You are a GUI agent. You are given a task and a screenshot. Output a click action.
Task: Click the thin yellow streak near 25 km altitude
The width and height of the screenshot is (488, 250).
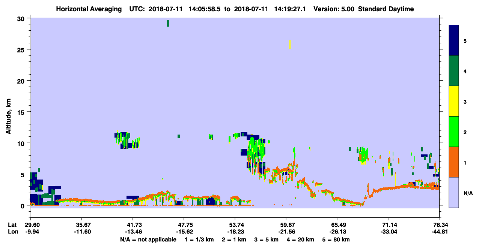pyautogui.click(x=290, y=44)
